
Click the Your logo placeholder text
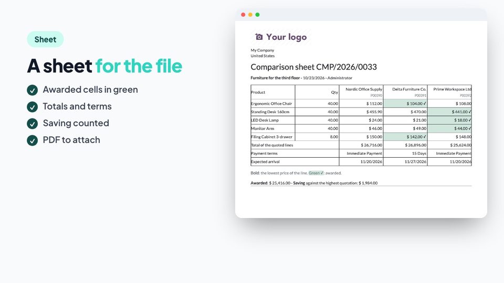(287, 37)
